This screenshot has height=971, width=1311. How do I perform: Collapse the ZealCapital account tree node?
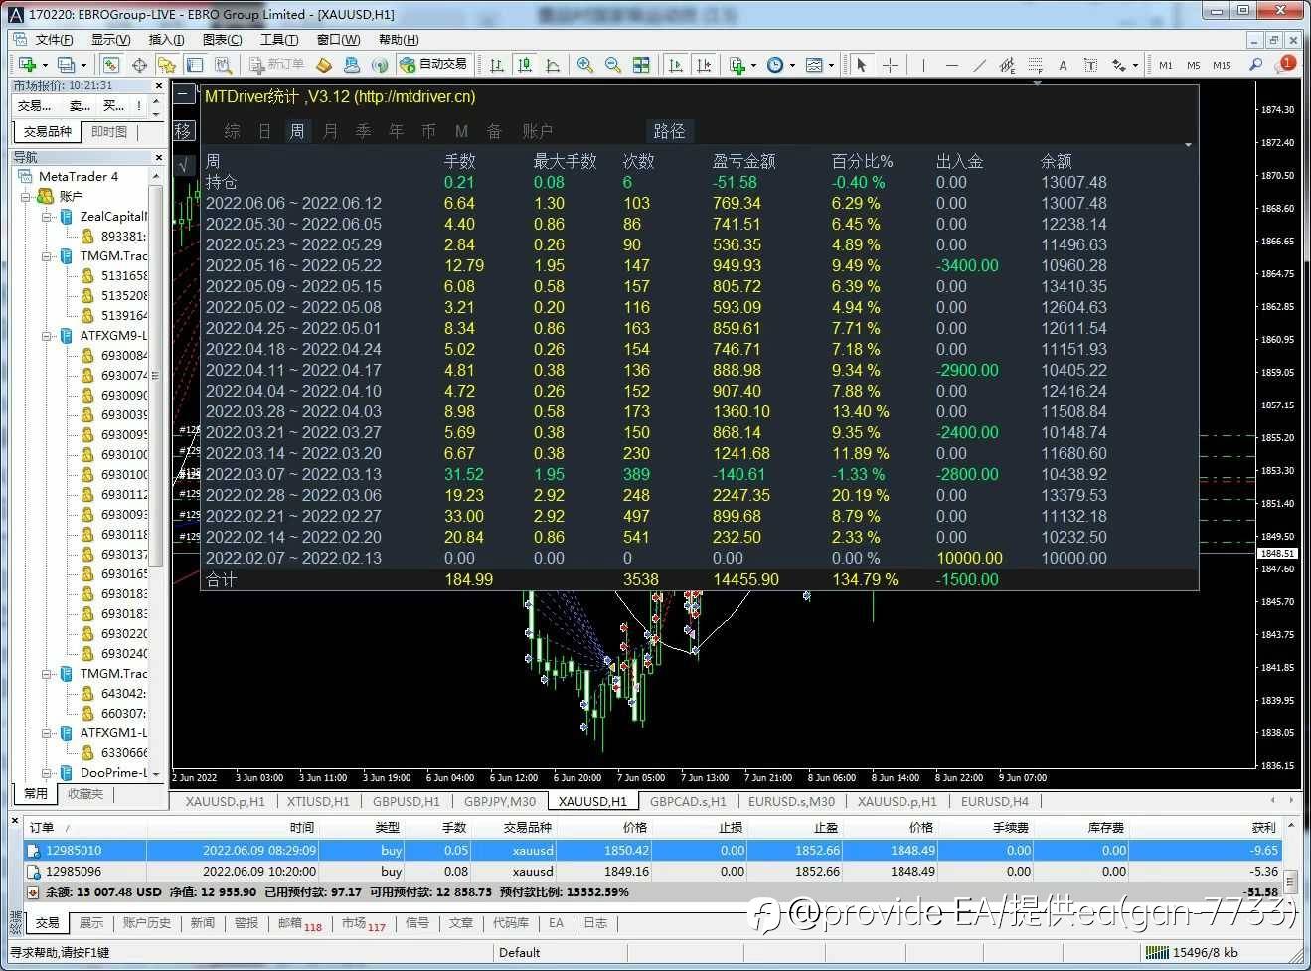47,216
